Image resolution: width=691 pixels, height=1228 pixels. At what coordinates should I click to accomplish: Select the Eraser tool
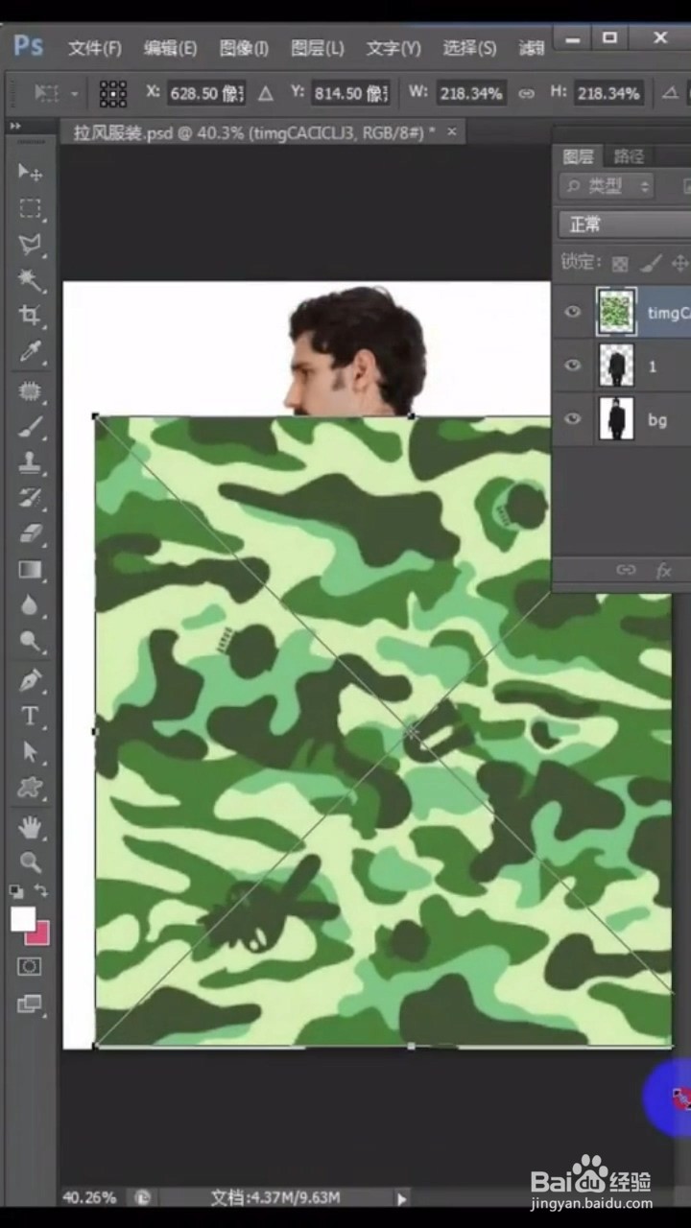[x=30, y=533]
